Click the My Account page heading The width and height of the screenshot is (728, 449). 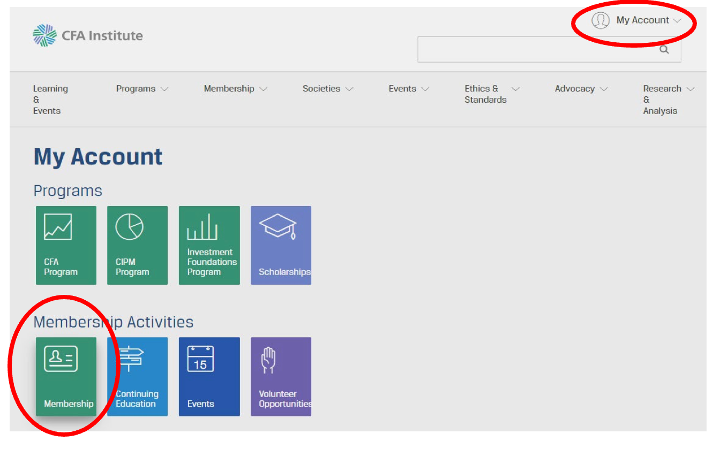tap(98, 157)
